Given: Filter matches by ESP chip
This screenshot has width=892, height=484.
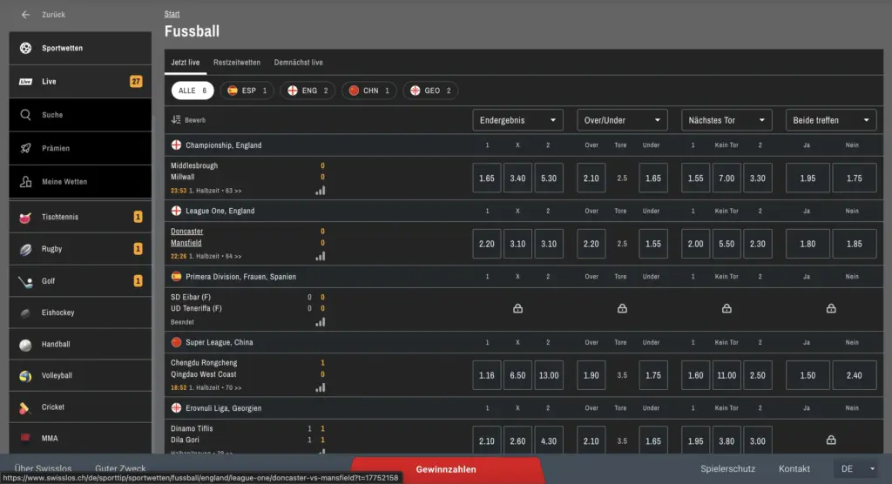Looking at the screenshot, I should [247, 91].
